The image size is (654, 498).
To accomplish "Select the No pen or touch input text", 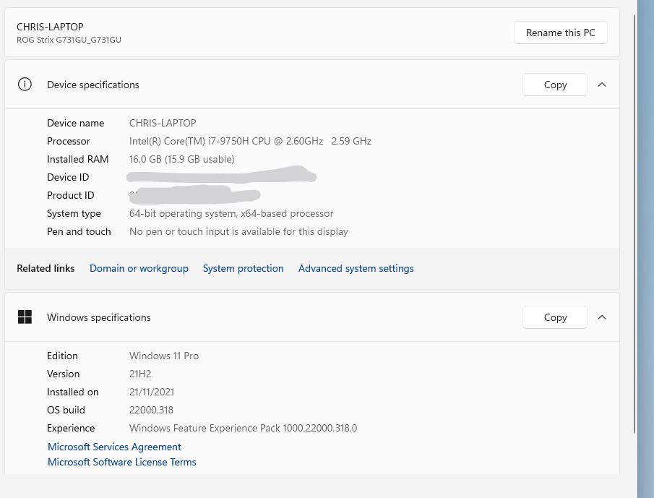I will pos(238,231).
